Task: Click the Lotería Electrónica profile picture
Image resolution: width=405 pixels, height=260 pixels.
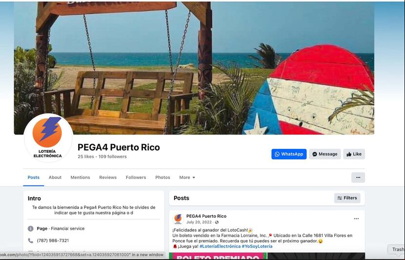Action: pos(48,138)
